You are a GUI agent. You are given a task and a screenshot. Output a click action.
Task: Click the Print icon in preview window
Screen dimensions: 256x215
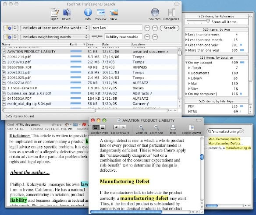pos(173,127)
